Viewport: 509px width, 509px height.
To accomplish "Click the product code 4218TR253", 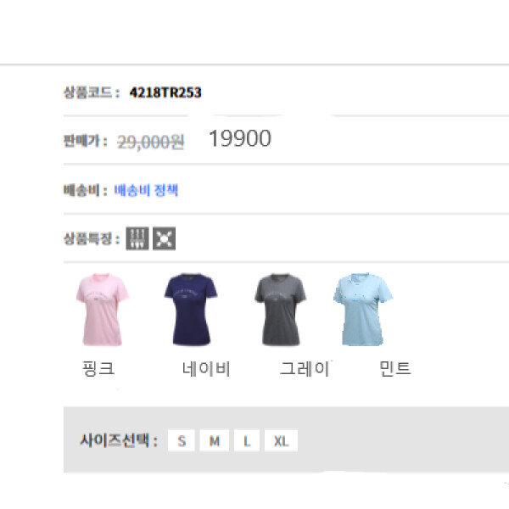I will click(x=165, y=92).
